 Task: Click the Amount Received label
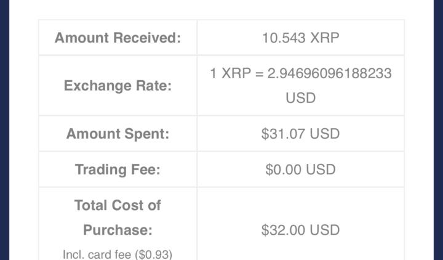tap(118, 38)
